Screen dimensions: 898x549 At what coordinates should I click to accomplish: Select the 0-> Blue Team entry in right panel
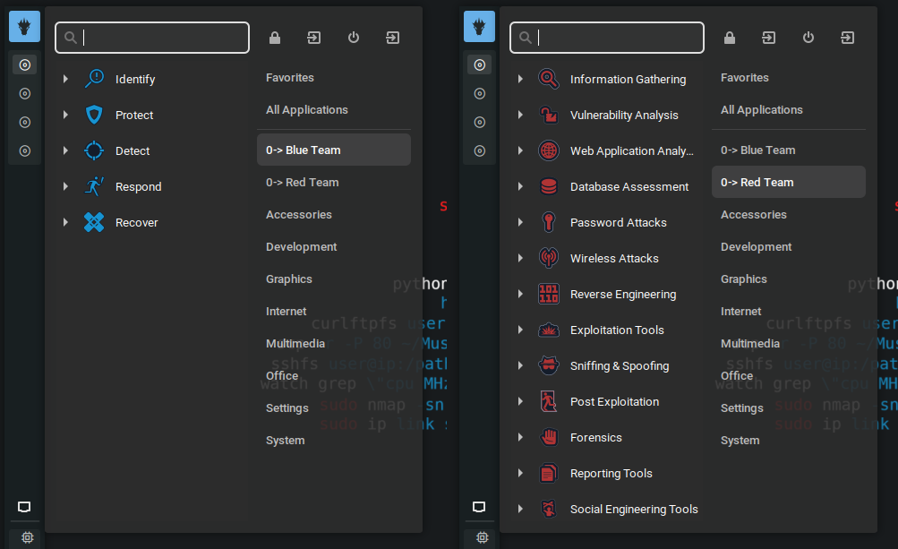coord(758,150)
